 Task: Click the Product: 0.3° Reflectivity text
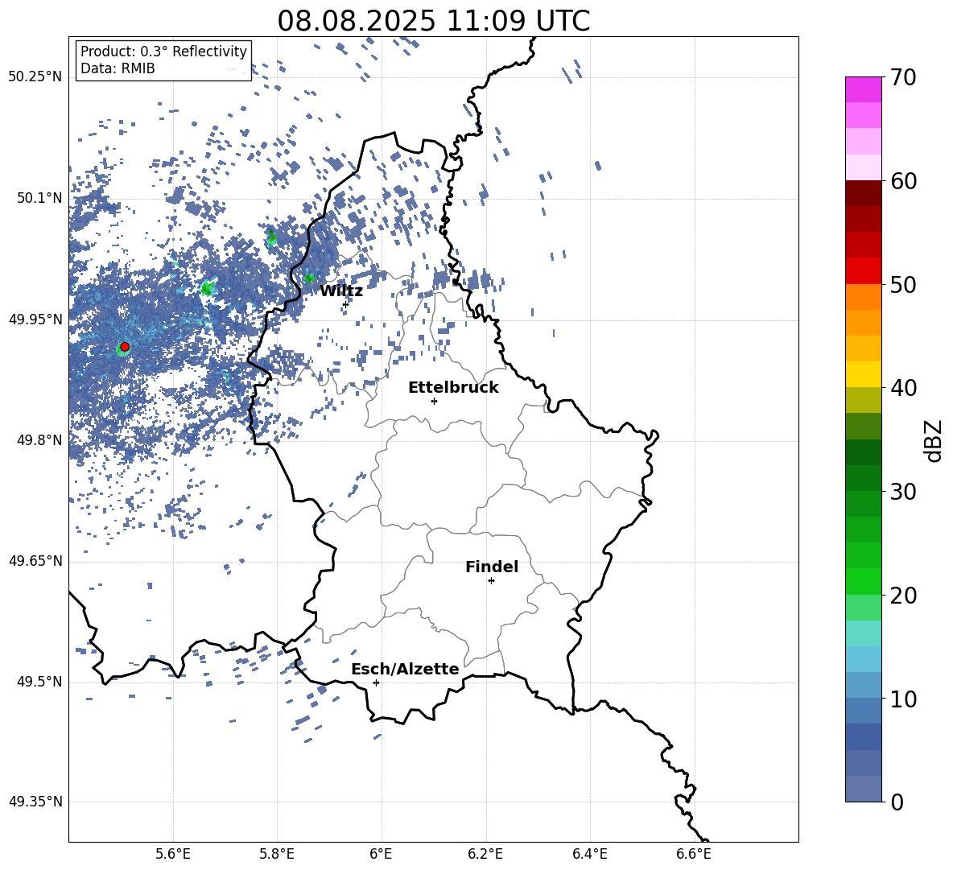[x=163, y=52]
